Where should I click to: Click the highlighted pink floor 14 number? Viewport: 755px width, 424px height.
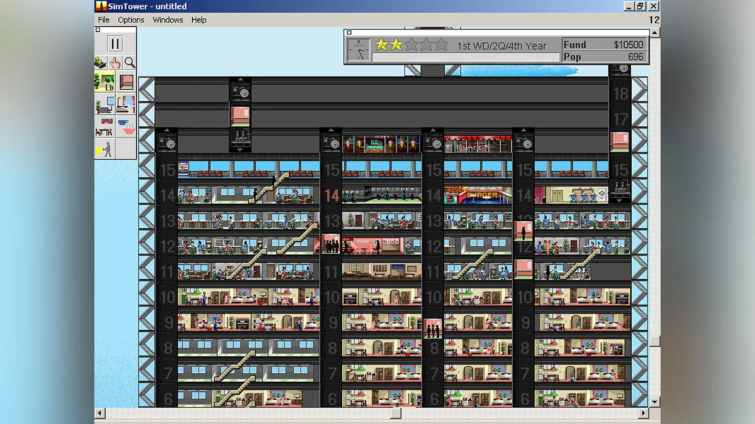coord(332,195)
